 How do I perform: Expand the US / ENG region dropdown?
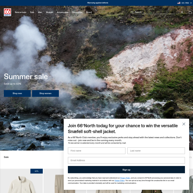pos(185,3)
